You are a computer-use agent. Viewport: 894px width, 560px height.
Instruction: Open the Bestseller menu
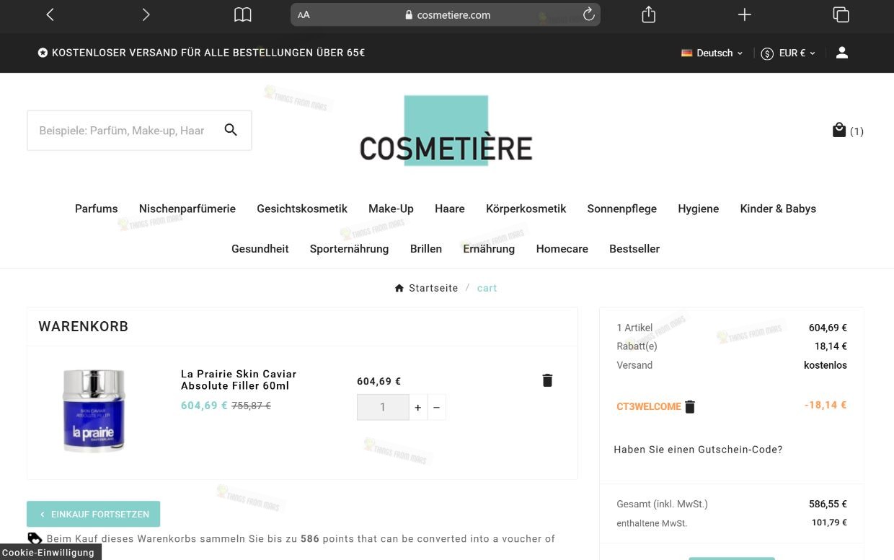point(634,248)
